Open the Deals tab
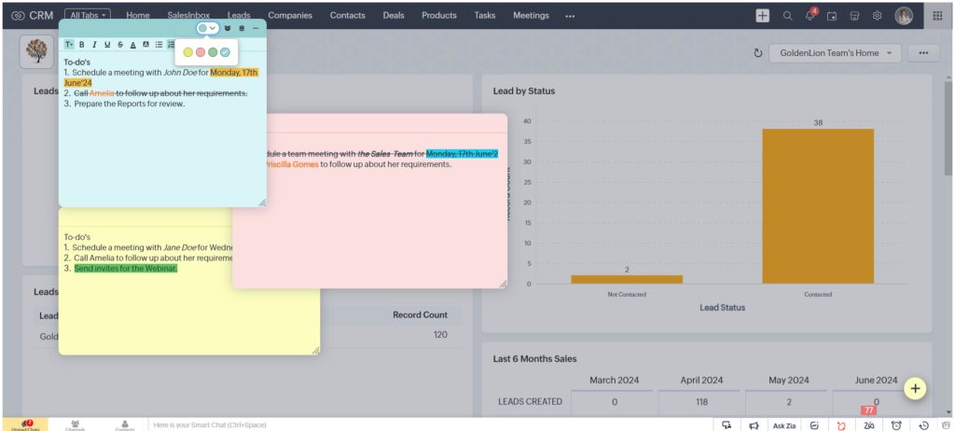This screenshot has height=431, width=955. pyautogui.click(x=394, y=15)
